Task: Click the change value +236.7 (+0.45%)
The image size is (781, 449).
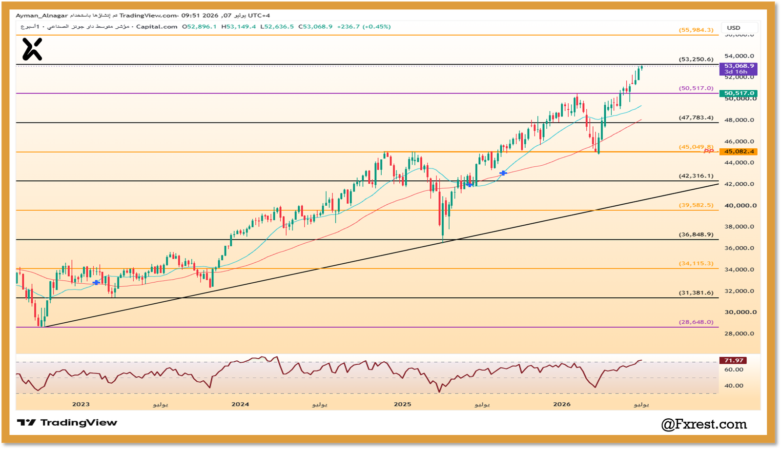Action: (364, 27)
